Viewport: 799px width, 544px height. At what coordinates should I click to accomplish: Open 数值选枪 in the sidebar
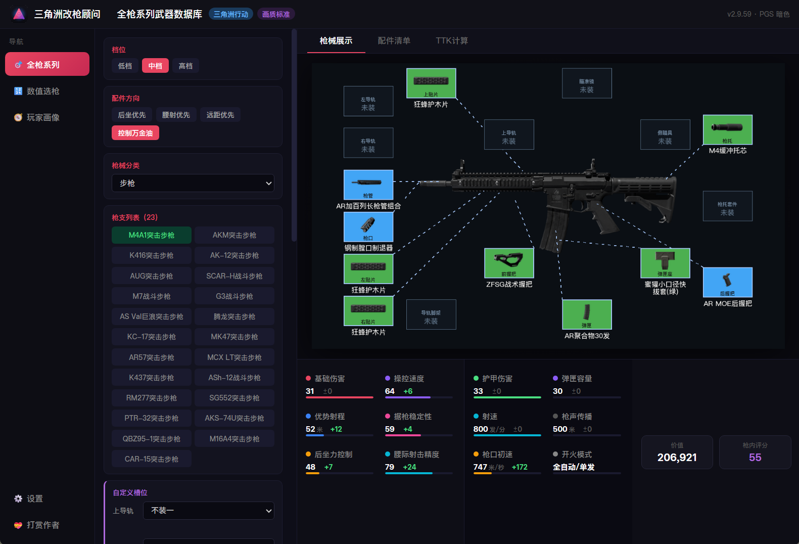(47, 91)
